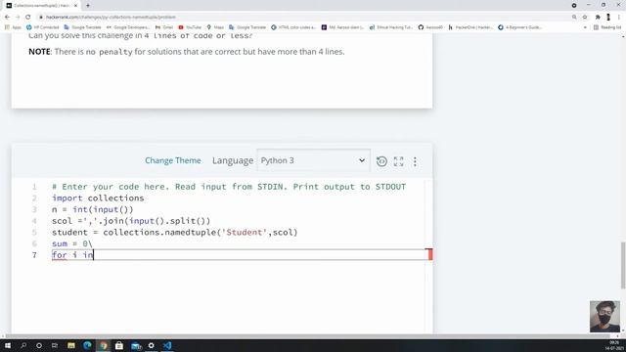Open the Google Developers bookmark

(x=128, y=27)
